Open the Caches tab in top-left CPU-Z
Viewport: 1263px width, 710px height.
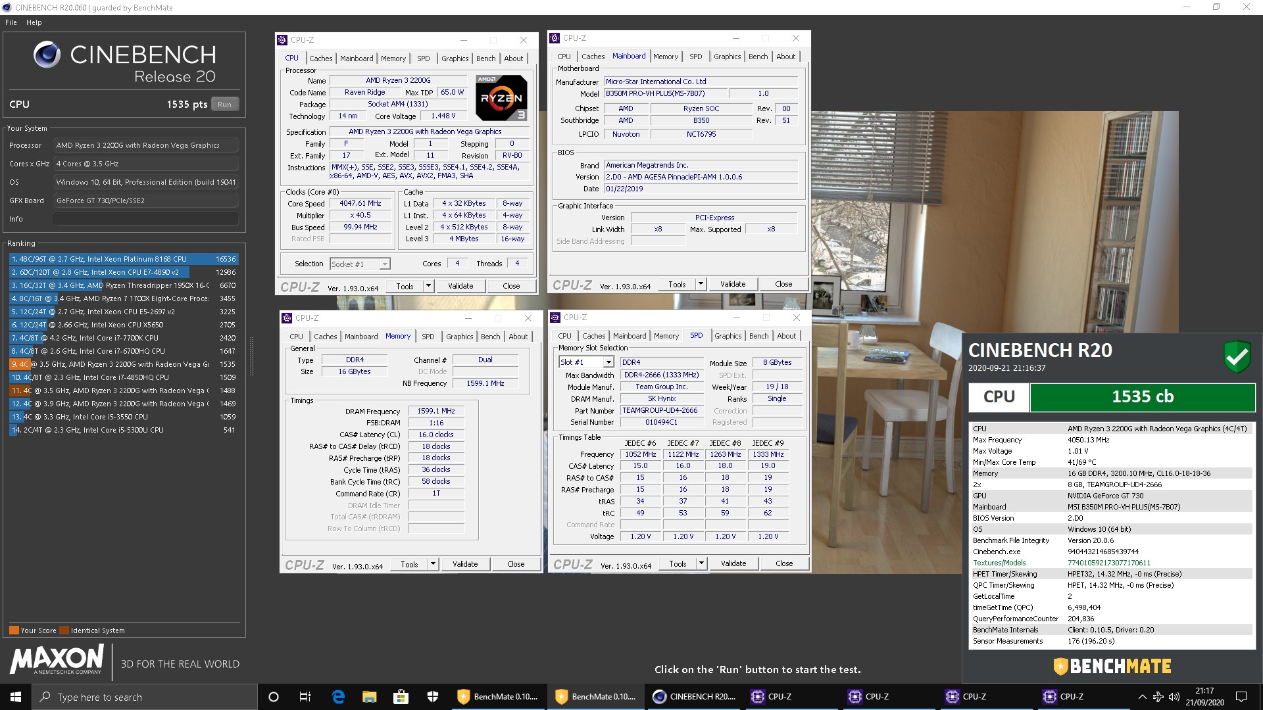click(321, 59)
